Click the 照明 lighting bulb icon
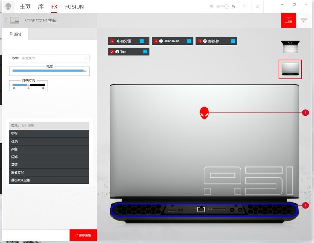 click(11, 34)
